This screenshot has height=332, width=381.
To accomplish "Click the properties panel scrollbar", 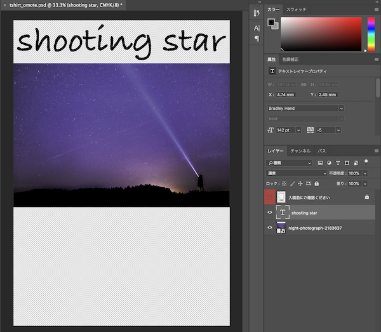I will [378, 88].
